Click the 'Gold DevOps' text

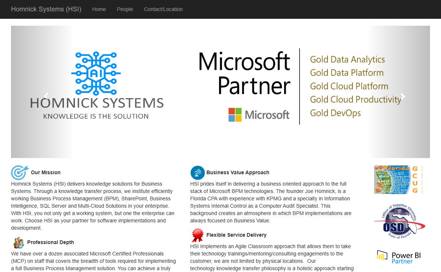coord(335,113)
